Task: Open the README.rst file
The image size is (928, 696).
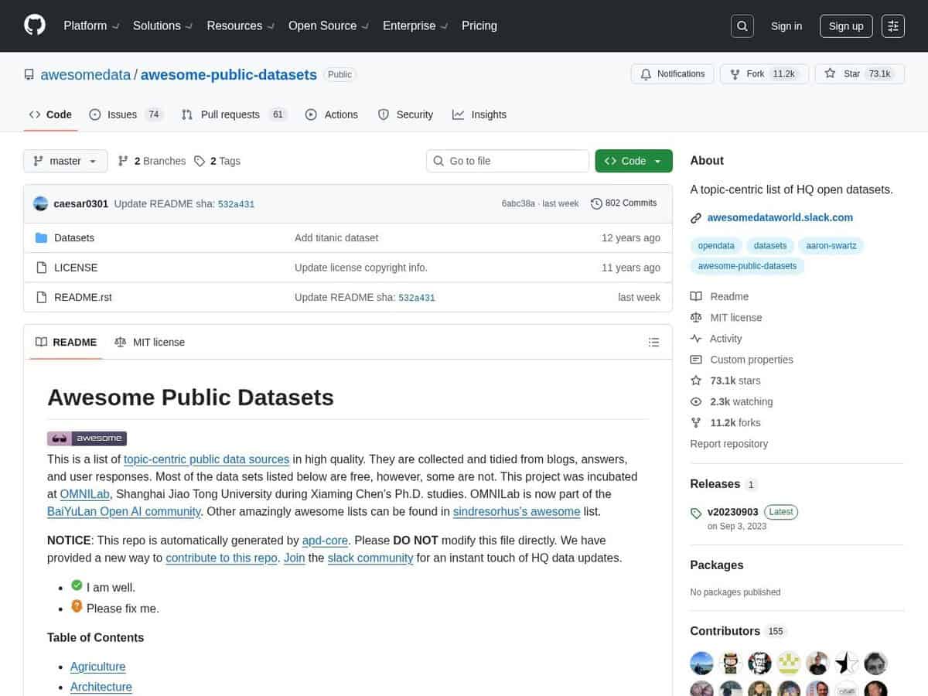Action: click(x=83, y=297)
